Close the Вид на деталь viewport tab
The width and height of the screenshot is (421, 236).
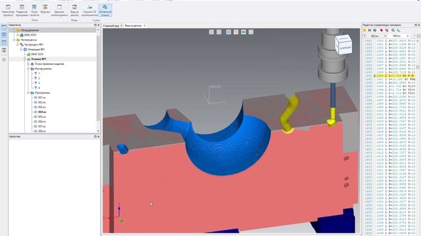tap(145, 26)
